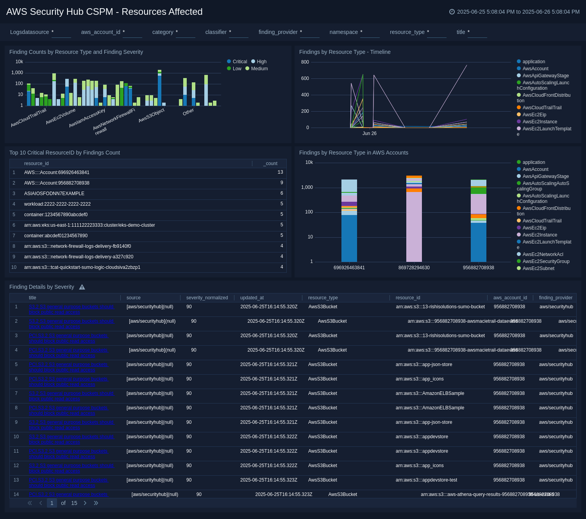Select the row container:1234567890abcdef0

(x=148, y=215)
